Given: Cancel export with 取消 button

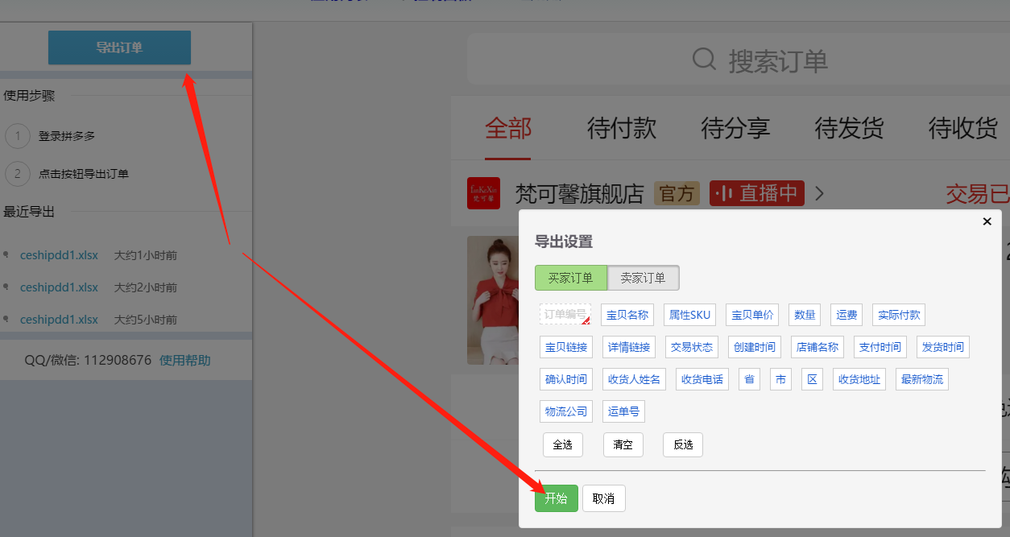Looking at the screenshot, I should (x=604, y=498).
